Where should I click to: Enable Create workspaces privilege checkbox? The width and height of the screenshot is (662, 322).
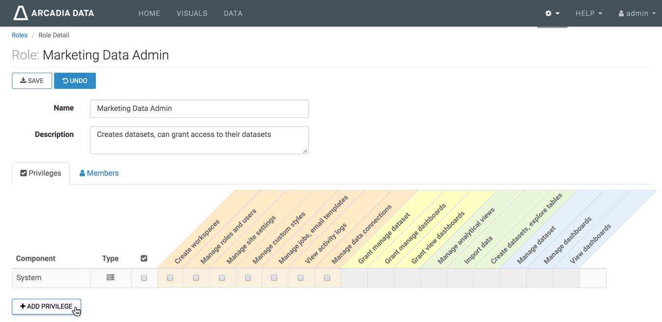(170, 278)
